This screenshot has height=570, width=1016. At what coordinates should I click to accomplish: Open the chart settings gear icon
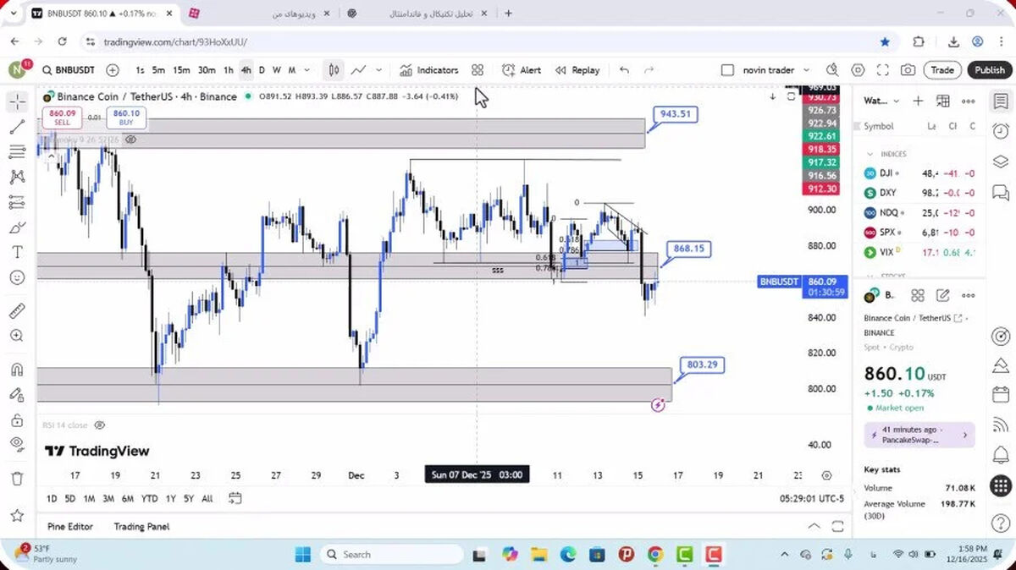858,70
